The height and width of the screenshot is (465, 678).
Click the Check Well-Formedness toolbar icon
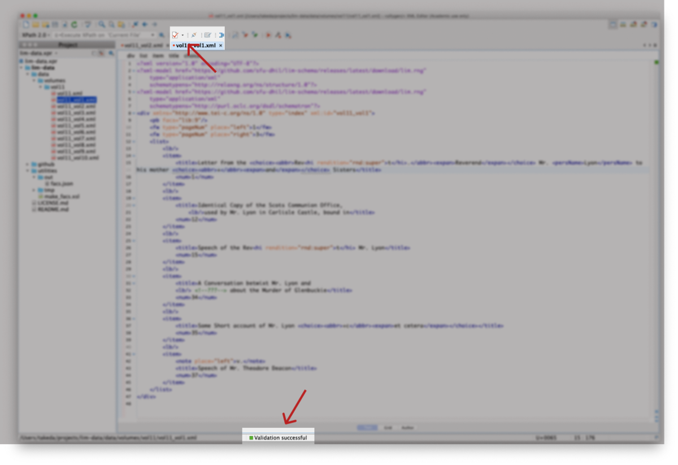(x=194, y=35)
